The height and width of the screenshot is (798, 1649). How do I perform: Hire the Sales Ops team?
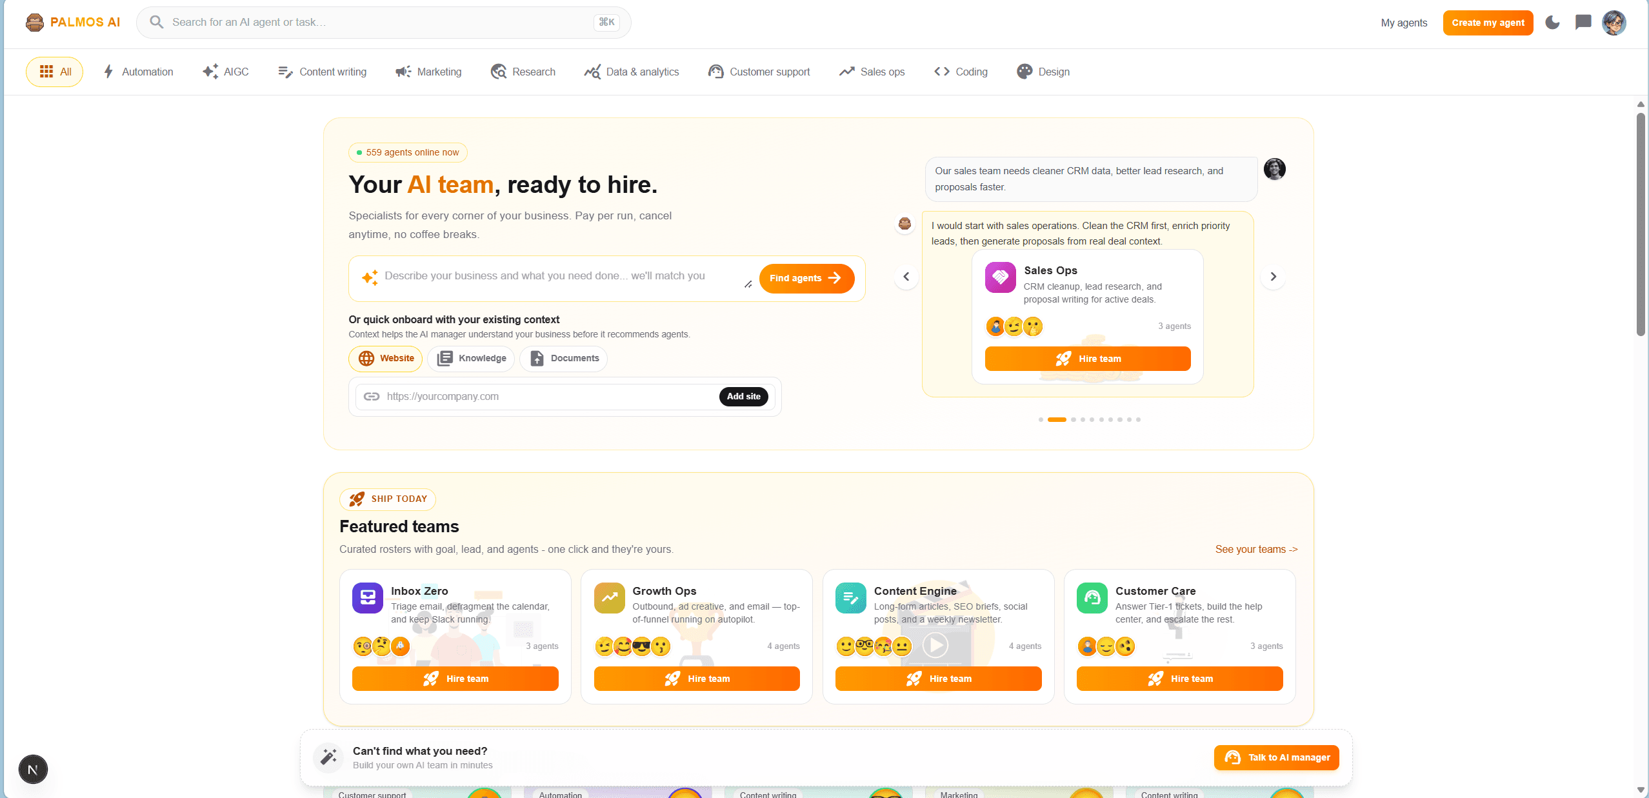1088,359
